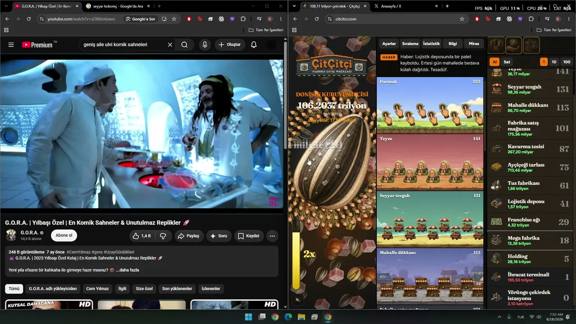This screenshot has height=324, width=576.
Task: Set purchase quantity to 1
Action: point(544,62)
